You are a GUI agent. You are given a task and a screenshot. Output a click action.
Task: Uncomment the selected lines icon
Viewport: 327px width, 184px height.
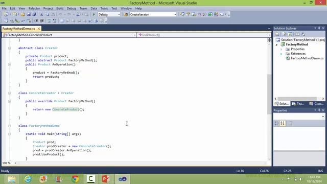(x=55, y=20)
